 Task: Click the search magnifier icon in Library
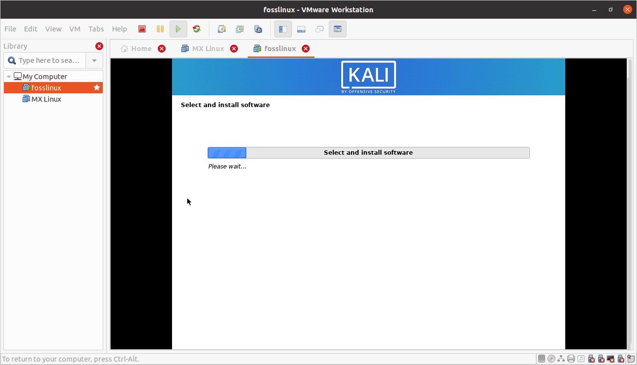12,60
